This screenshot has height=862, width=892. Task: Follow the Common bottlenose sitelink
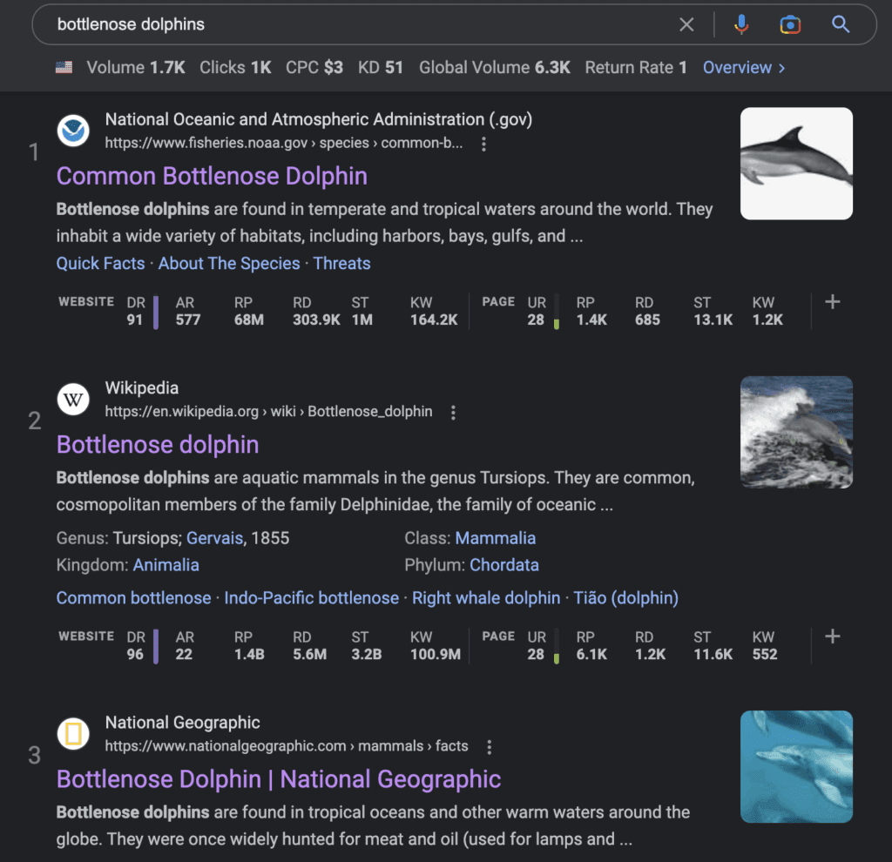[133, 597]
